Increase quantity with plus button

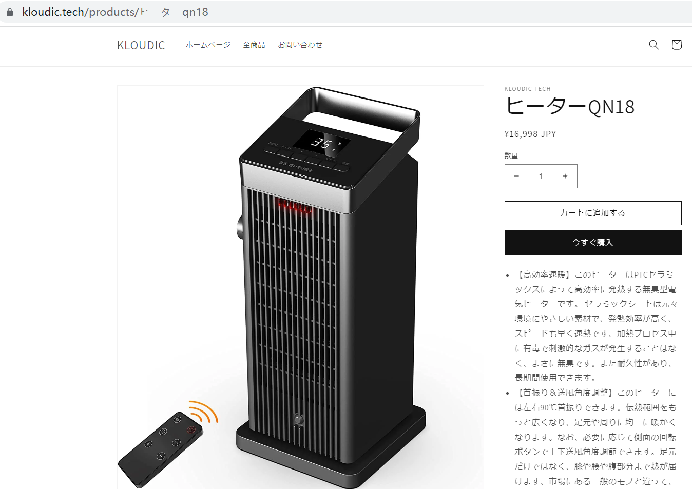565,176
